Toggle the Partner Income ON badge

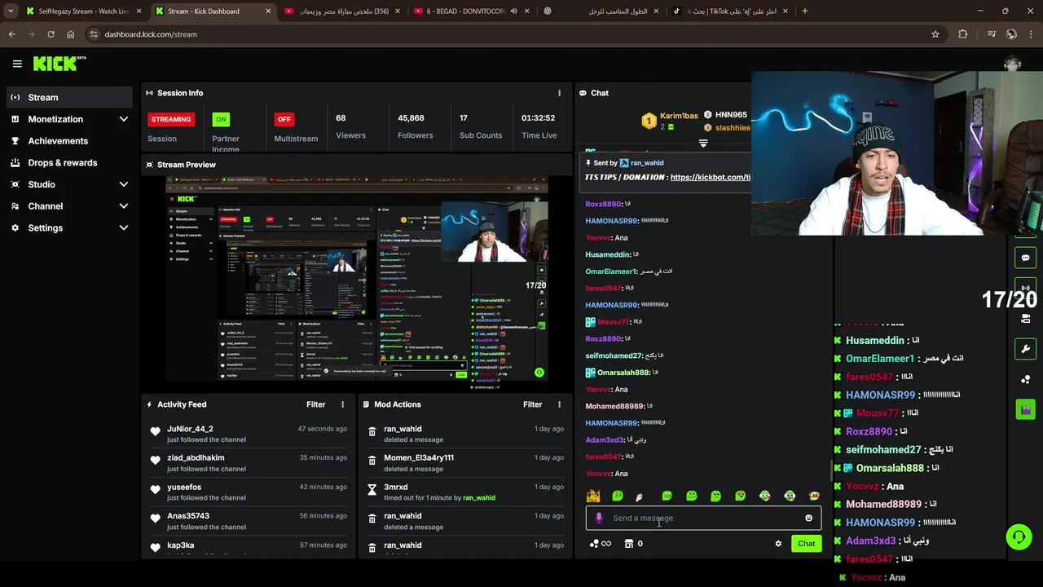(x=220, y=119)
